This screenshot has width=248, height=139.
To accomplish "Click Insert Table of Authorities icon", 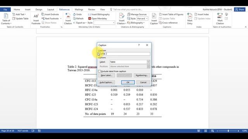I will (x=226, y=14).
